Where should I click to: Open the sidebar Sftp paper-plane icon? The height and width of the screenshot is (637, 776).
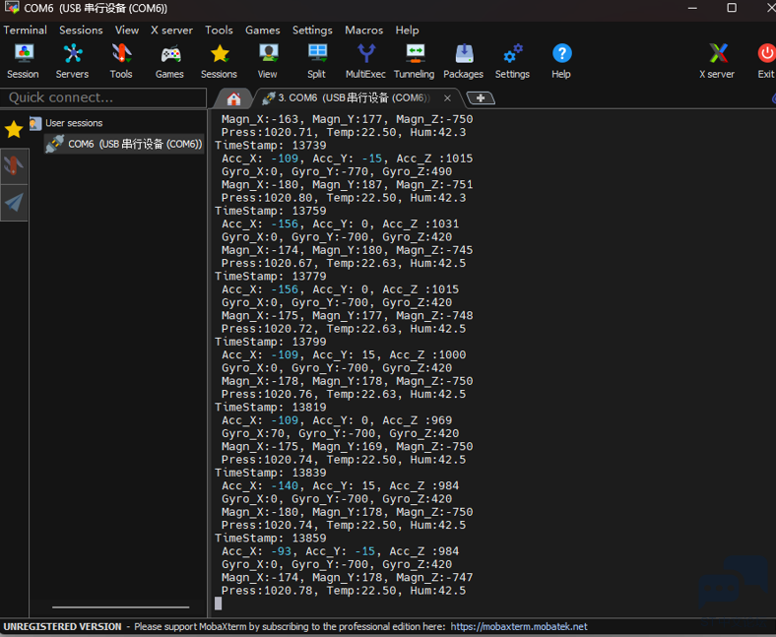[x=14, y=203]
